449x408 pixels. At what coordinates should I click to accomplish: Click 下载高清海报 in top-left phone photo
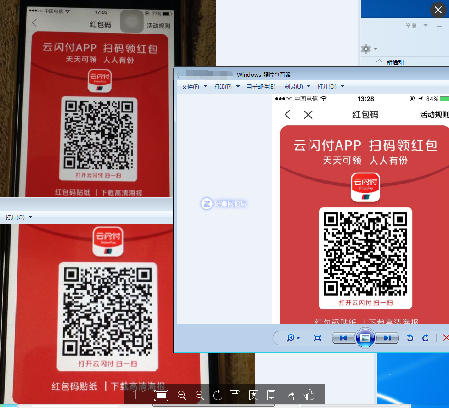121,193
